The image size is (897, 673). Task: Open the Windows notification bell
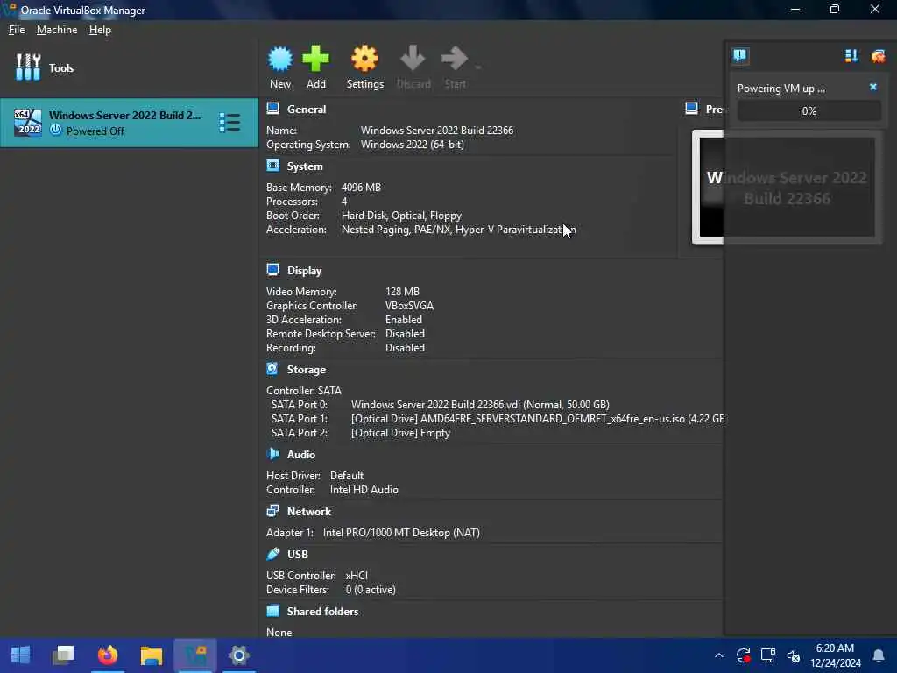click(878, 655)
